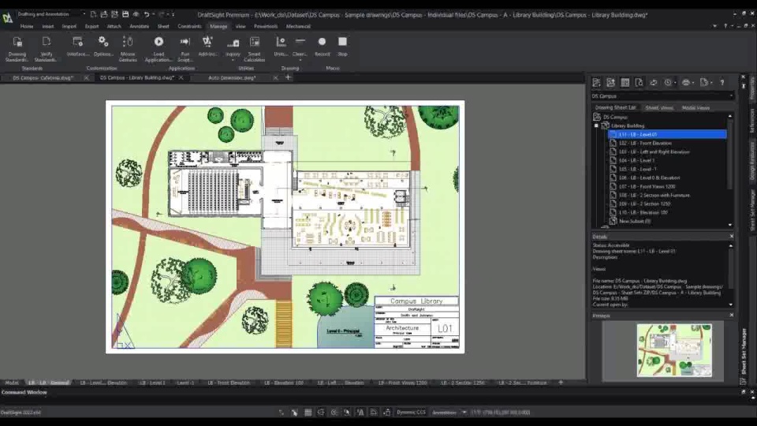
Task: Toggle the Polar tracking in status bar
Action: (x=334, y=413)
